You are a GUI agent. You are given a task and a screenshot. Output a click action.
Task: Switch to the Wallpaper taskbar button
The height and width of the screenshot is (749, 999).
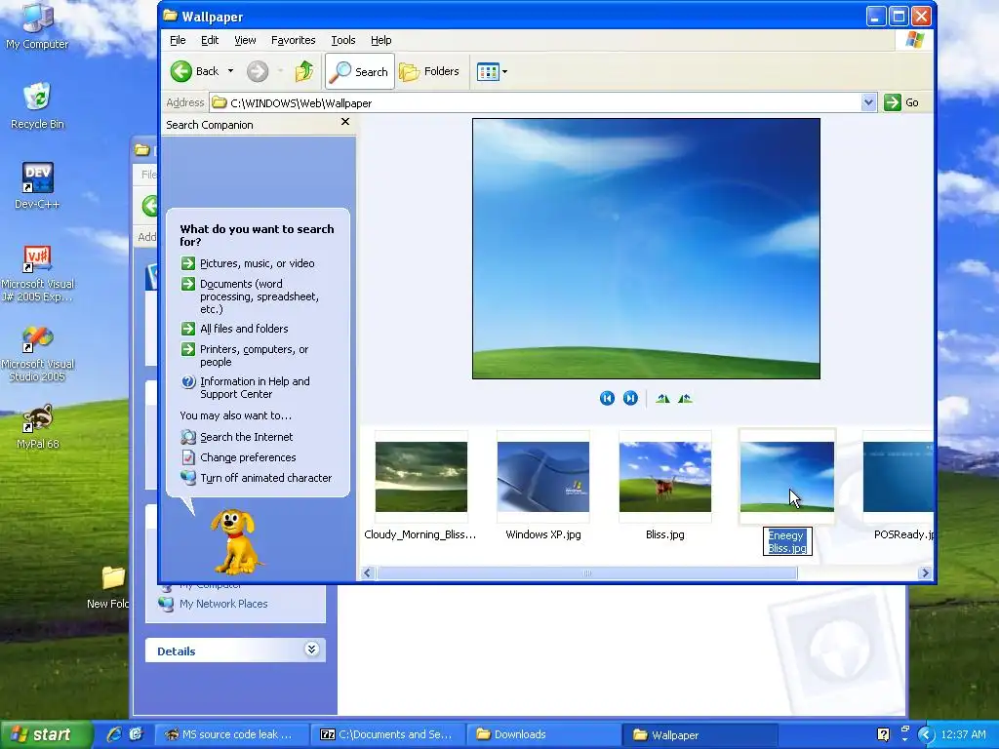pos(700,735)
